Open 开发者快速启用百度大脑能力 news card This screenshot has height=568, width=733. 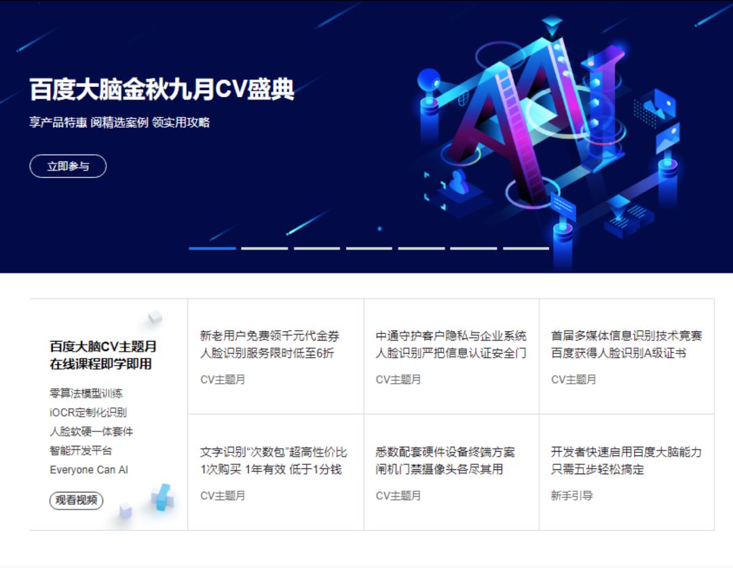pyautogui.click(x=627, y=472)
